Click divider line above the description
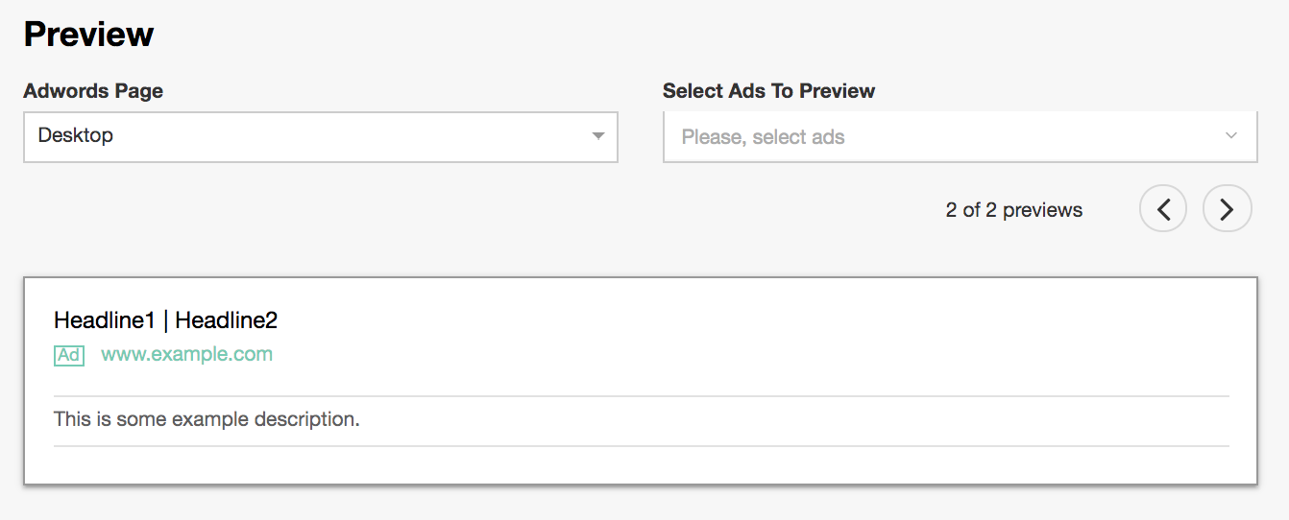The width and height of the screenshot is (1289, 520). (641, 396)
